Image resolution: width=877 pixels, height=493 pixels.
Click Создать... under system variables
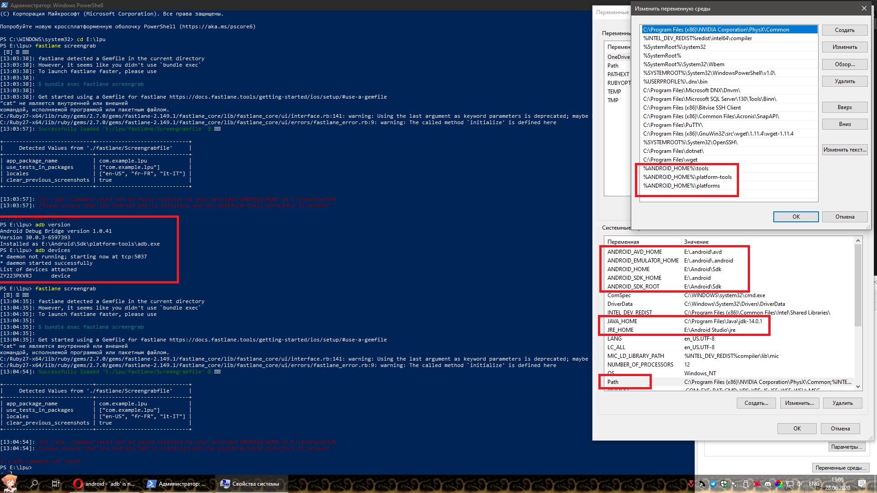point(756,403)
